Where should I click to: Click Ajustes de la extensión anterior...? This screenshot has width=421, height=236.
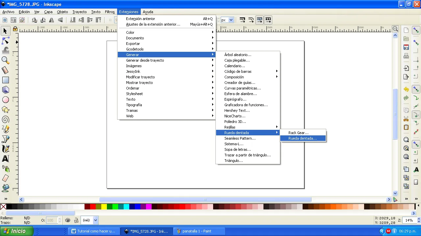(x=166, y=24)
